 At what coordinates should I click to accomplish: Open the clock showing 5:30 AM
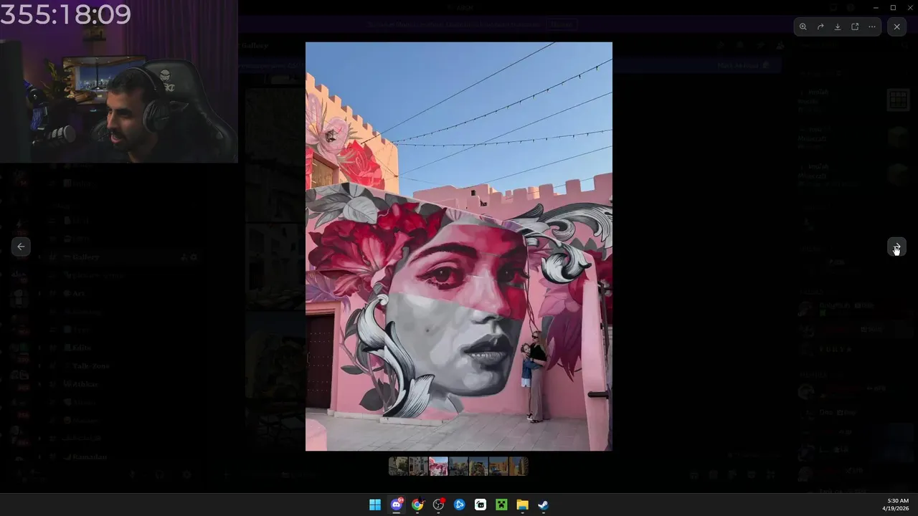897,505
